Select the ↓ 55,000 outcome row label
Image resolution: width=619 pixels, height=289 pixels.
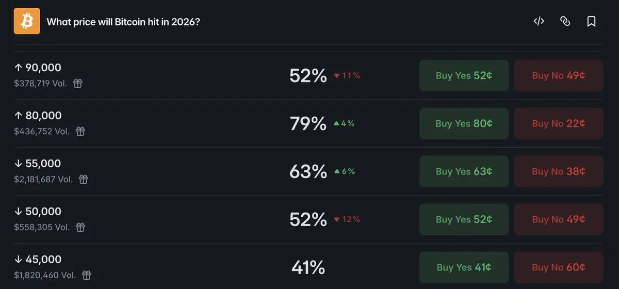tap(38, 164)
